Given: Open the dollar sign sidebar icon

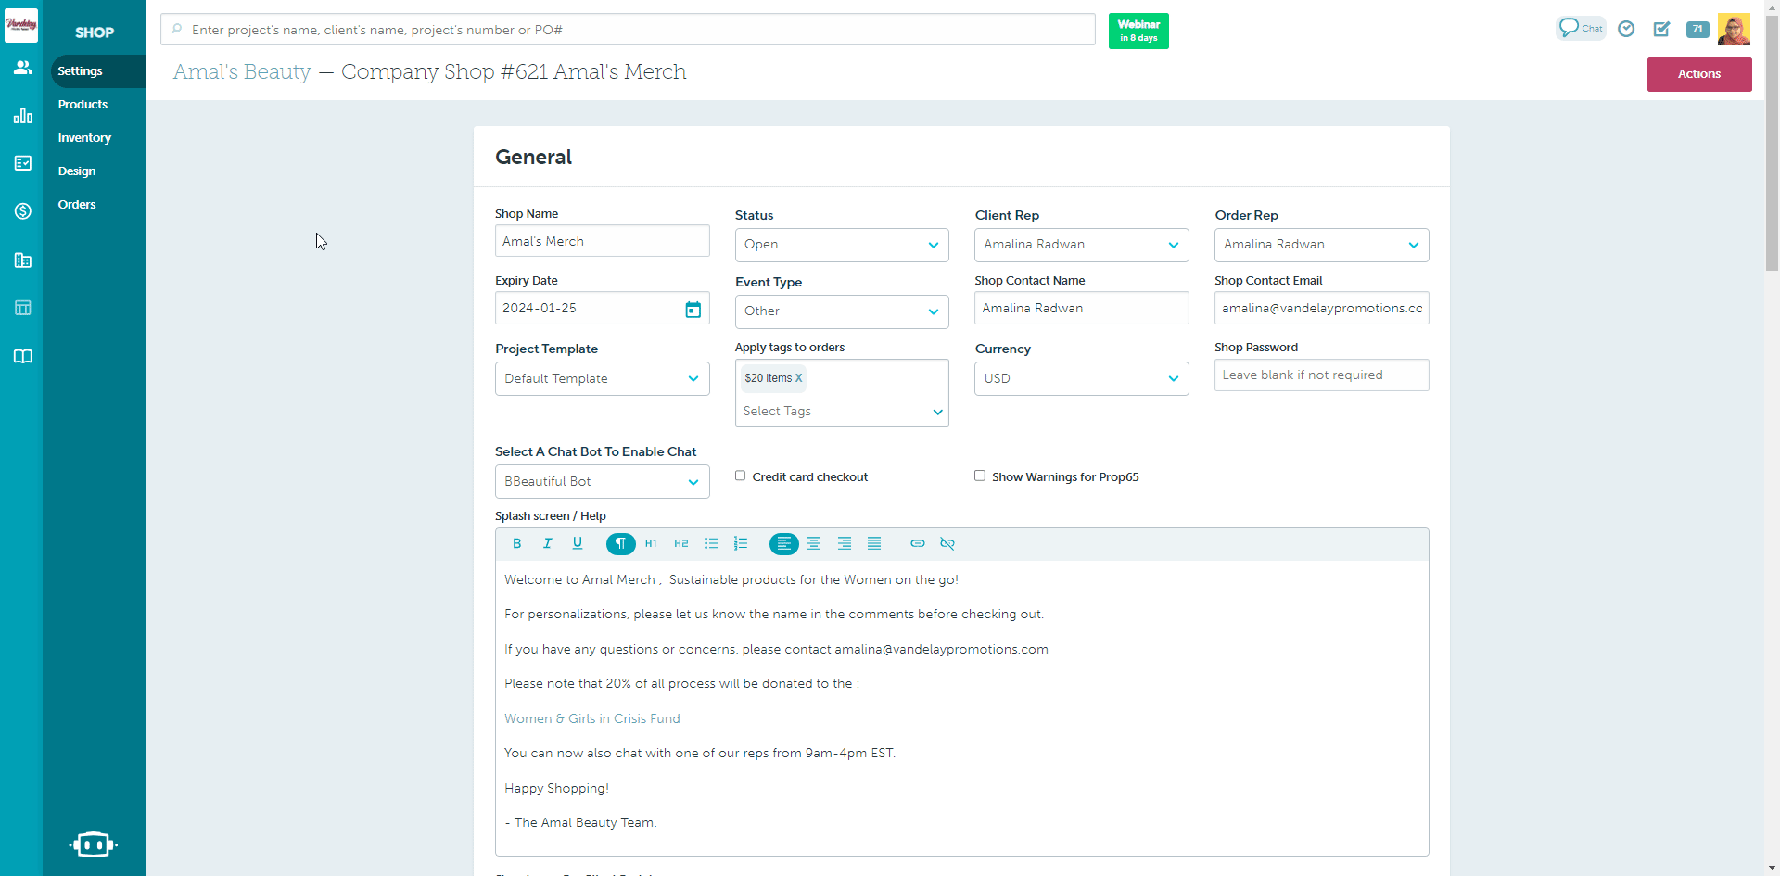Looking at the screenshot, I should click(x=23, y=211).
